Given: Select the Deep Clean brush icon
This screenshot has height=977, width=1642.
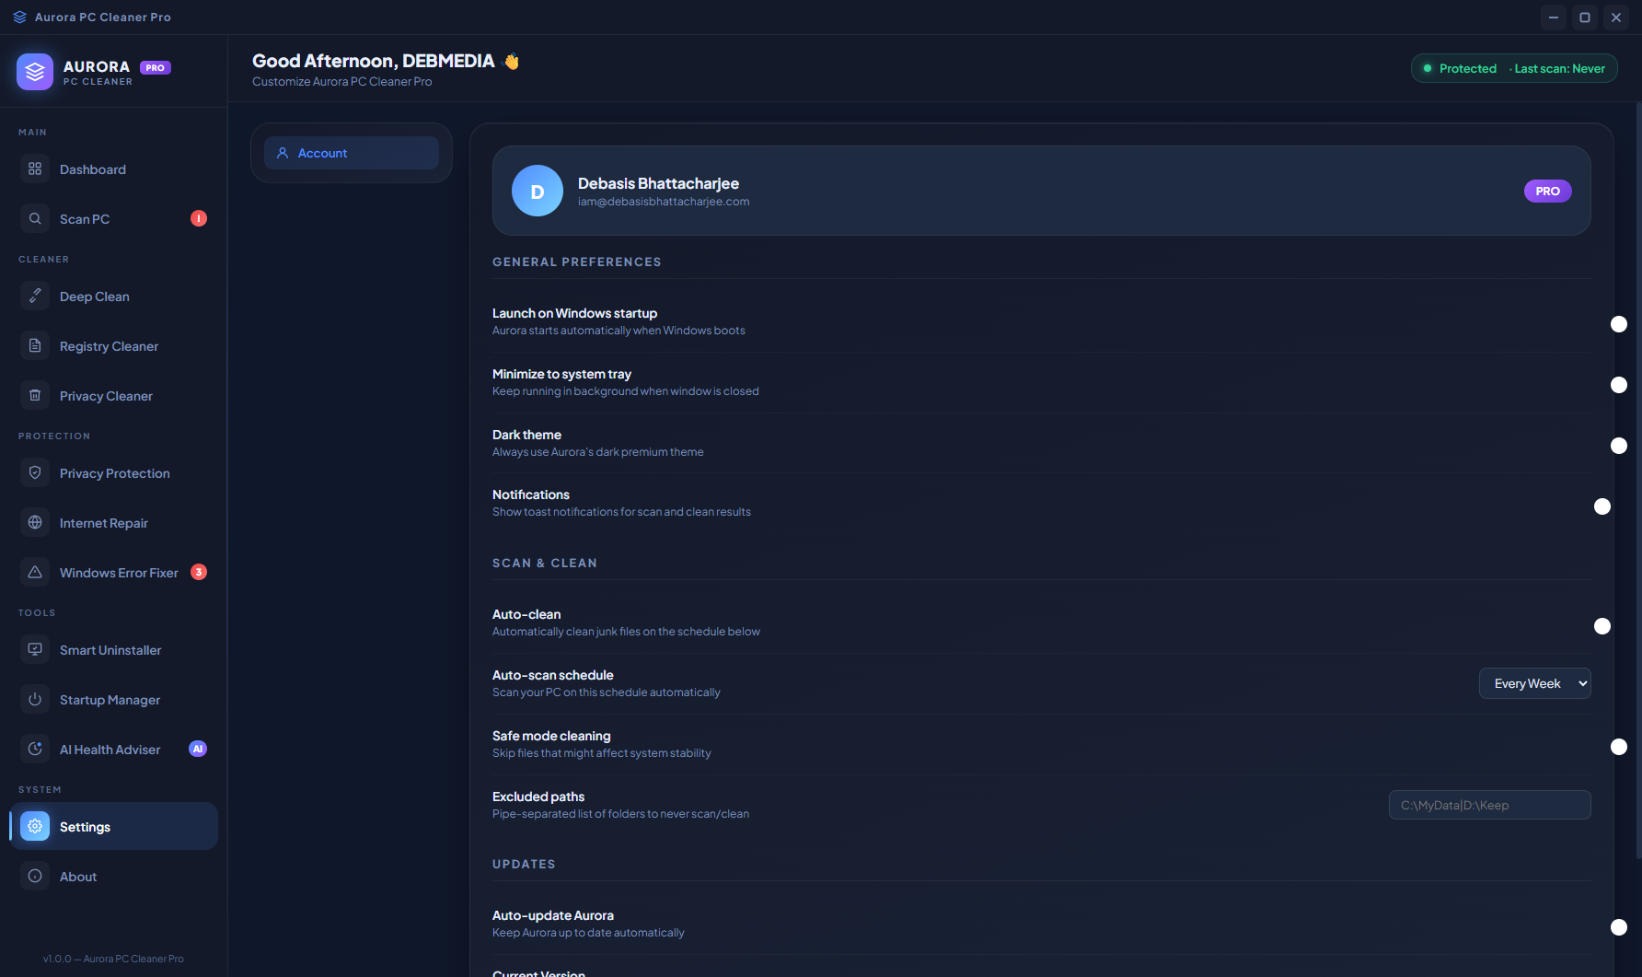Looking at the screenshot, I should click(x=35, y=296).
